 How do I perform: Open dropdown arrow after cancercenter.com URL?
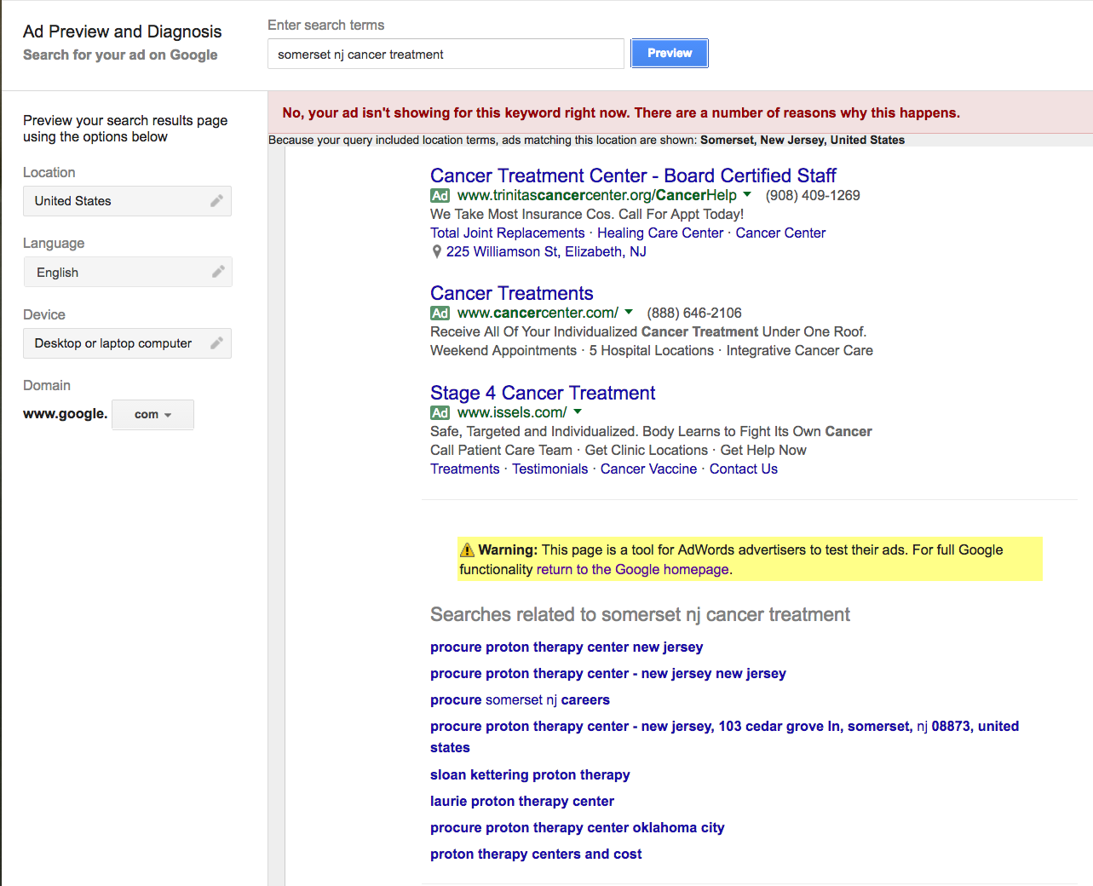coord(629,312)
